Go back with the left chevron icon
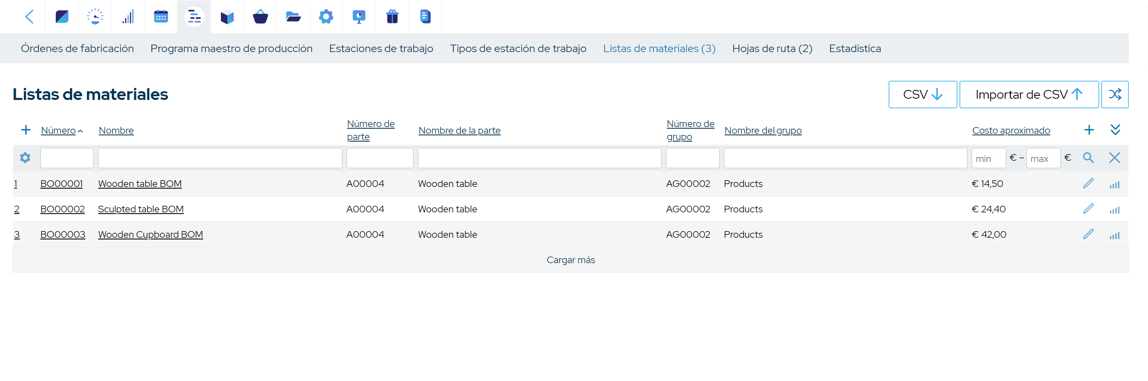 tap(30, 17)
